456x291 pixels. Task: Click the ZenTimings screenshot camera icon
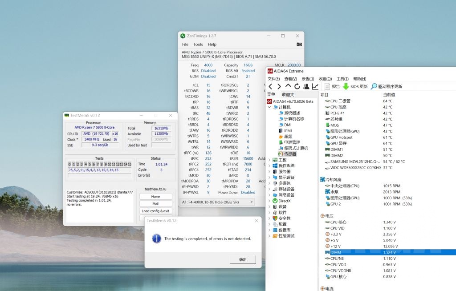299,44
